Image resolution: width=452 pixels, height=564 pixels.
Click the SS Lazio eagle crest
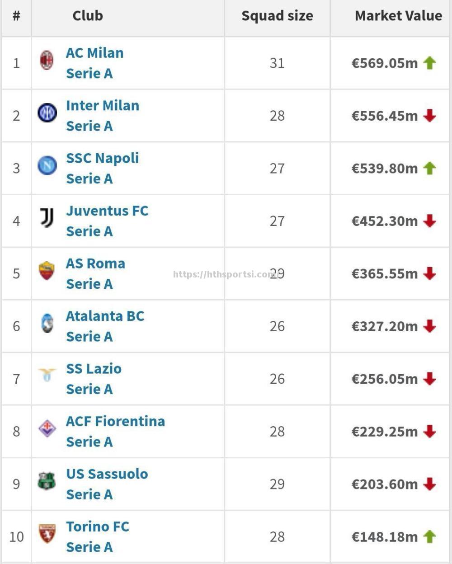(47, 375)
